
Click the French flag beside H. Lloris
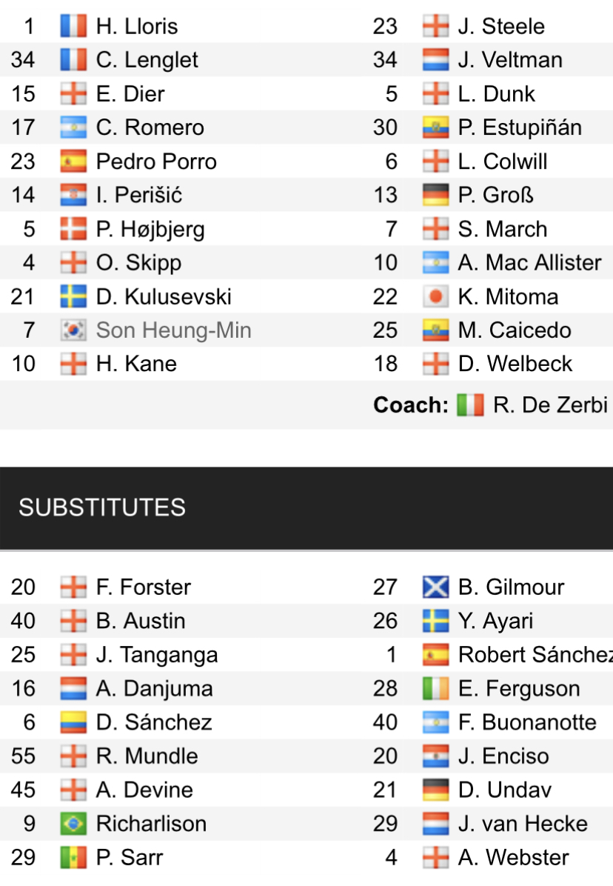(73, 27)
